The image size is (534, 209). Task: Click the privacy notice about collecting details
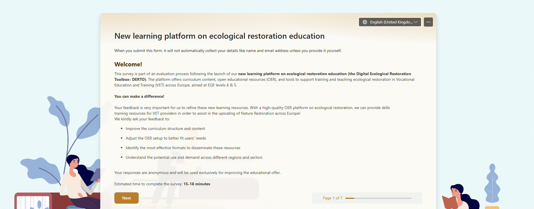(228, 51)
